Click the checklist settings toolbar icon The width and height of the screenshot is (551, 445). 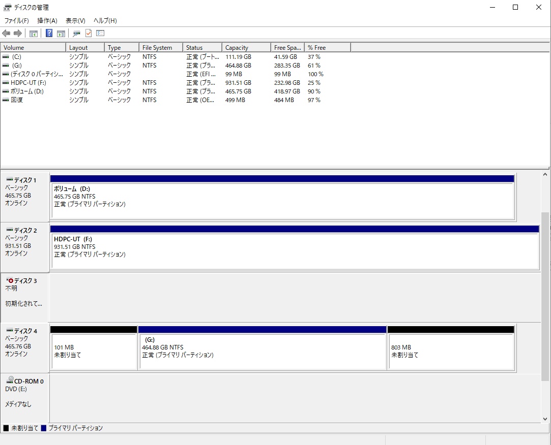pos(100,34)
